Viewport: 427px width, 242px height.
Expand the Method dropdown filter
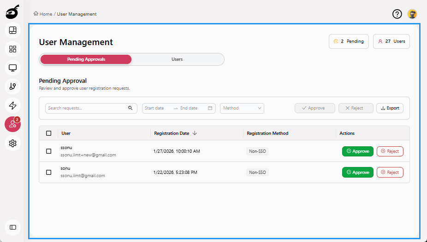pos(242,108)
